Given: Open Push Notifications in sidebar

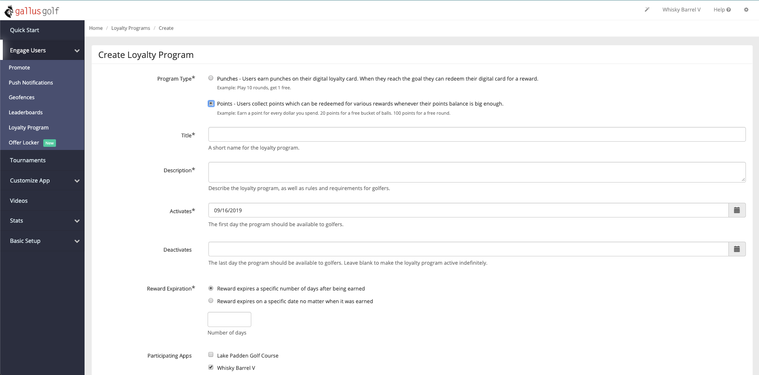Looking at the screenshot, I should click(x=31, y=83).
